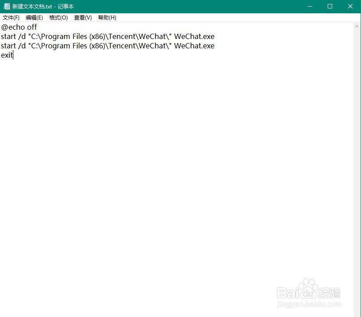Open the 格式(O) menu
Image resolution: width=361 pixels, height=317 pixels.
(x=59, y=18)
